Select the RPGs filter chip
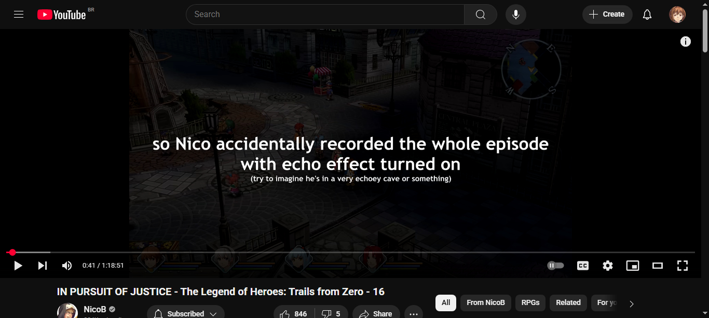Viewport: 709px width, 318px height. tap(530, 303)
